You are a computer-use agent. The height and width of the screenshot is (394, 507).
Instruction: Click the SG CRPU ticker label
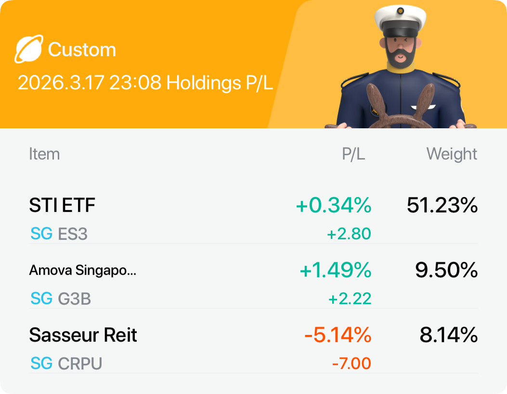[x=66, y=363]
